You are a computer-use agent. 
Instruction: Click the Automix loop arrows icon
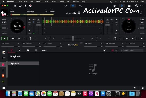(x=66, y=6)
